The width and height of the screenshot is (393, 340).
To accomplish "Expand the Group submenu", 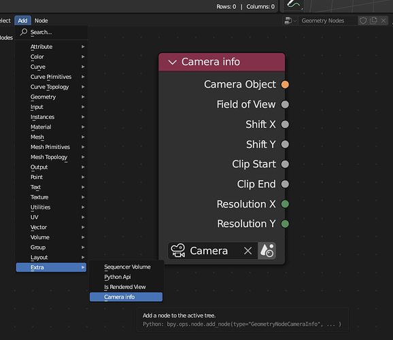I will click(x=51, y=248).
